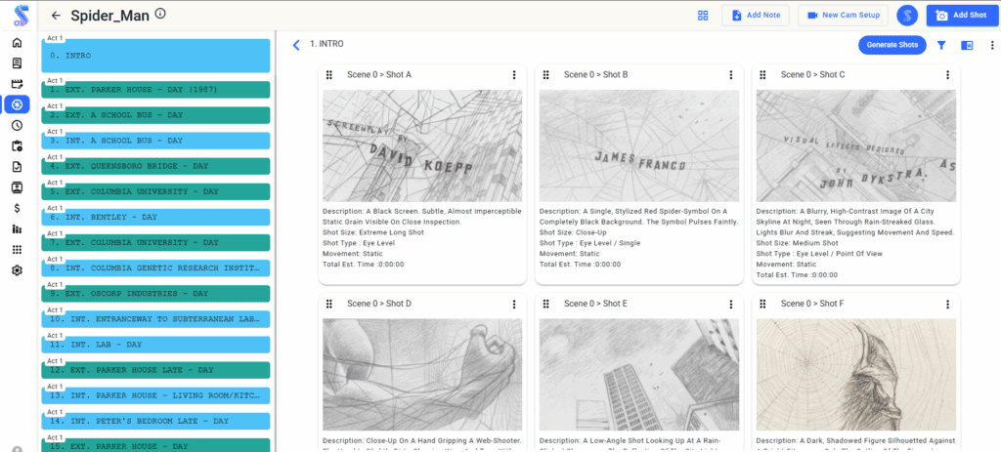Select the camera shutter shots icon
The image size is (1001, 452).
tap(18, 104)
